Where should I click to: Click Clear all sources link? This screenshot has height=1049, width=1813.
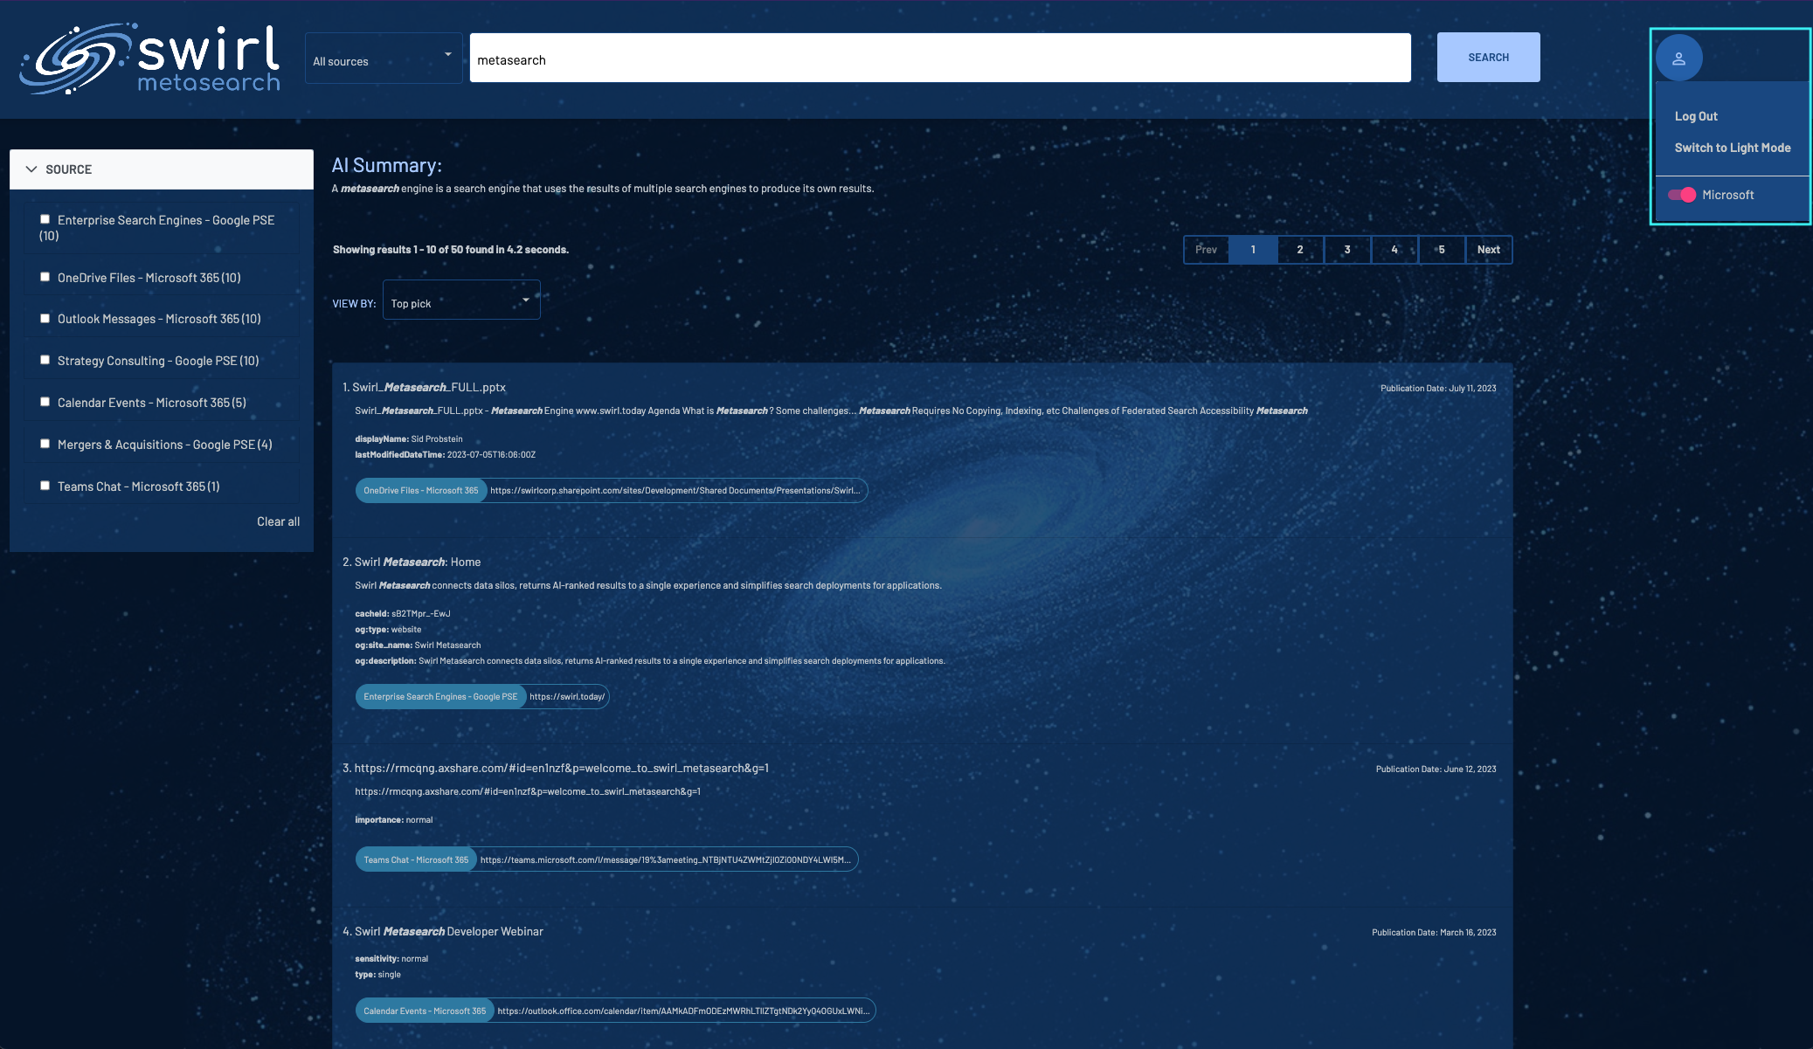pyautogui.click(x=277, y=522)
